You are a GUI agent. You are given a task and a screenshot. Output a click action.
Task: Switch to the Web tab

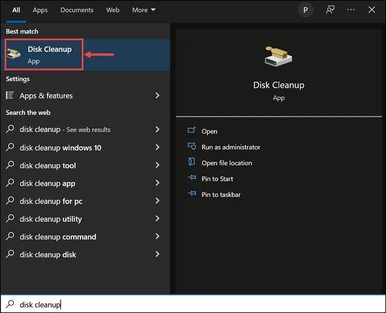[113, 10]
